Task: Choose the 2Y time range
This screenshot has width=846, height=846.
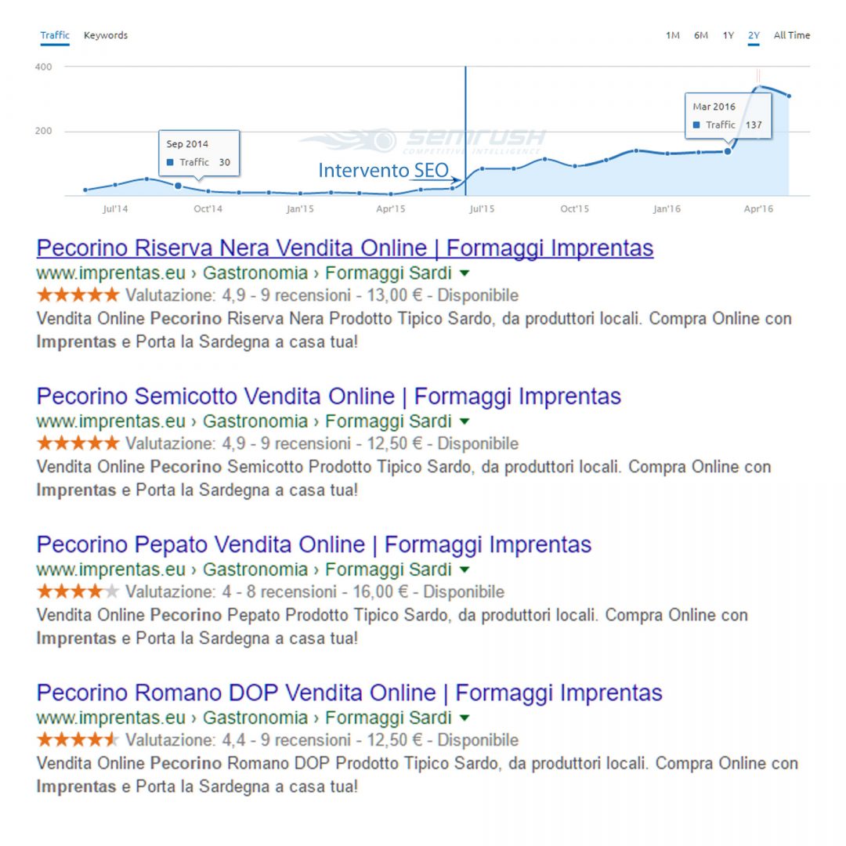Action: [754, 35]
